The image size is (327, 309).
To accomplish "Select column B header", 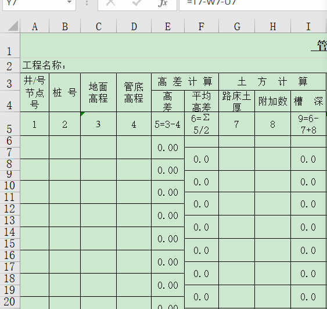I will click(x=65, y=26).
